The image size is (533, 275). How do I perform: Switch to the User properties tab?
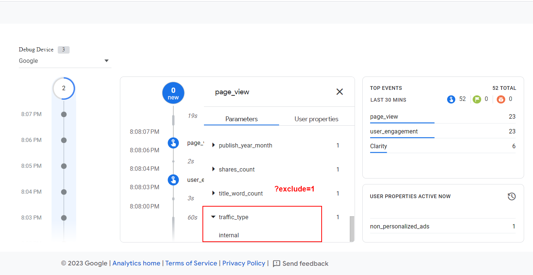coord(316,119)
